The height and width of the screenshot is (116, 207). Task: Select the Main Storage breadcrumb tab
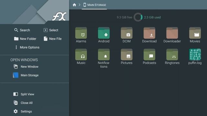[94, 5]
